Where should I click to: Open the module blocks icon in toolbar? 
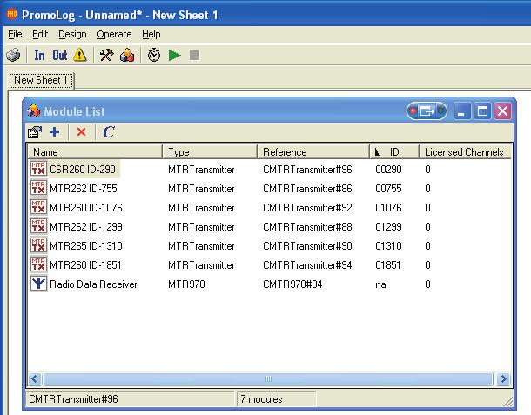pyautogui.click(x=127, y=55)
